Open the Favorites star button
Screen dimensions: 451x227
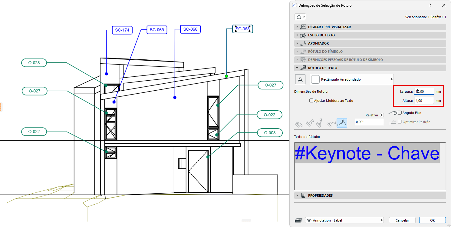300,17
